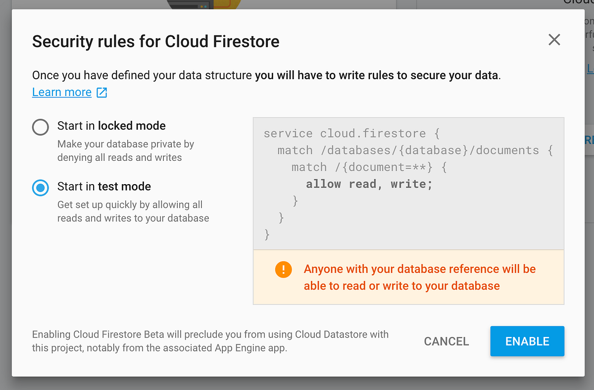Click the orange warning exclamation icon
Screen dimensions: 594x390
(x=283, y=270)
